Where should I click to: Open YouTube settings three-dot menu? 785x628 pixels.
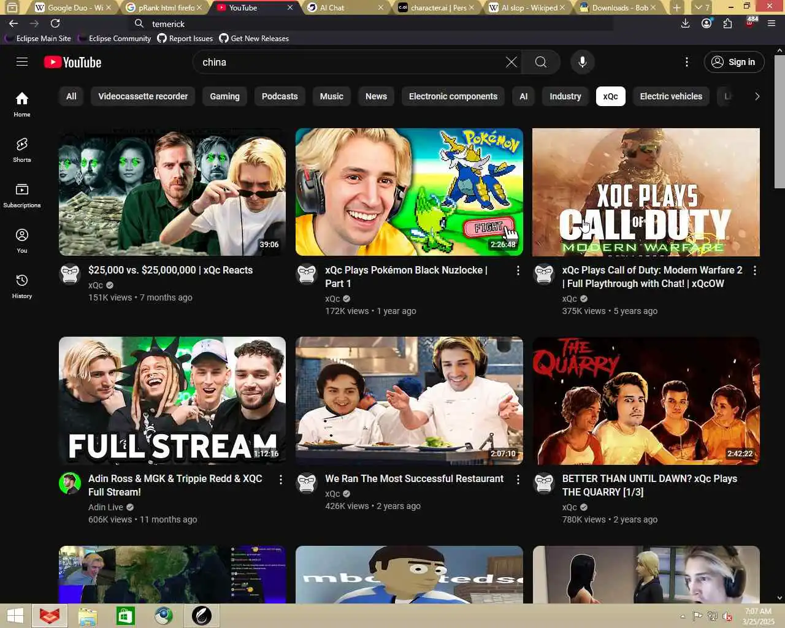tap(687, 62)
